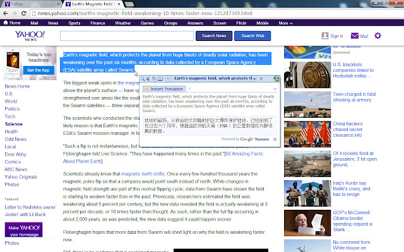The image size is (404, 252).
Task: Select Science in left sidebar
Action: pyautogui.click(x=13, y=124)
